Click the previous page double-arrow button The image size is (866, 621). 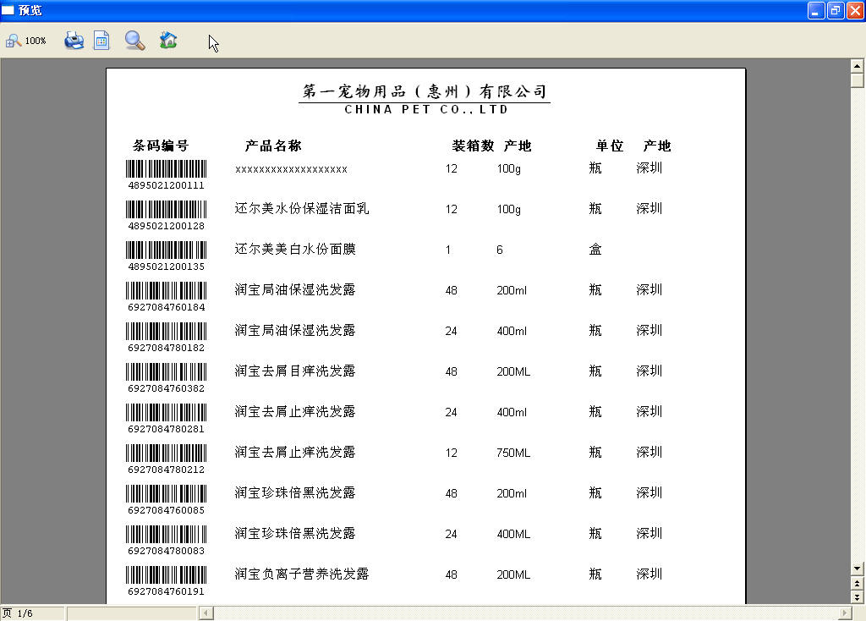point(857,584)
